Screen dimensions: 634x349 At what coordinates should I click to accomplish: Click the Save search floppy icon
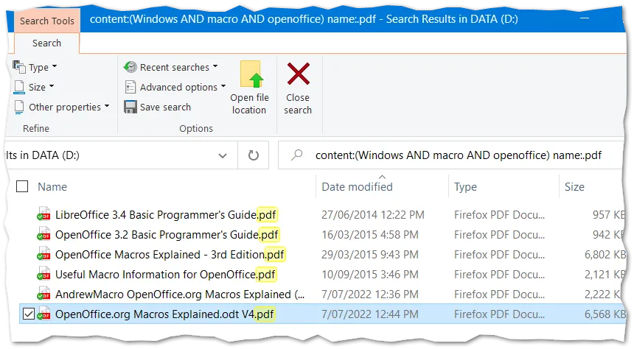click(x=130, y=107)
